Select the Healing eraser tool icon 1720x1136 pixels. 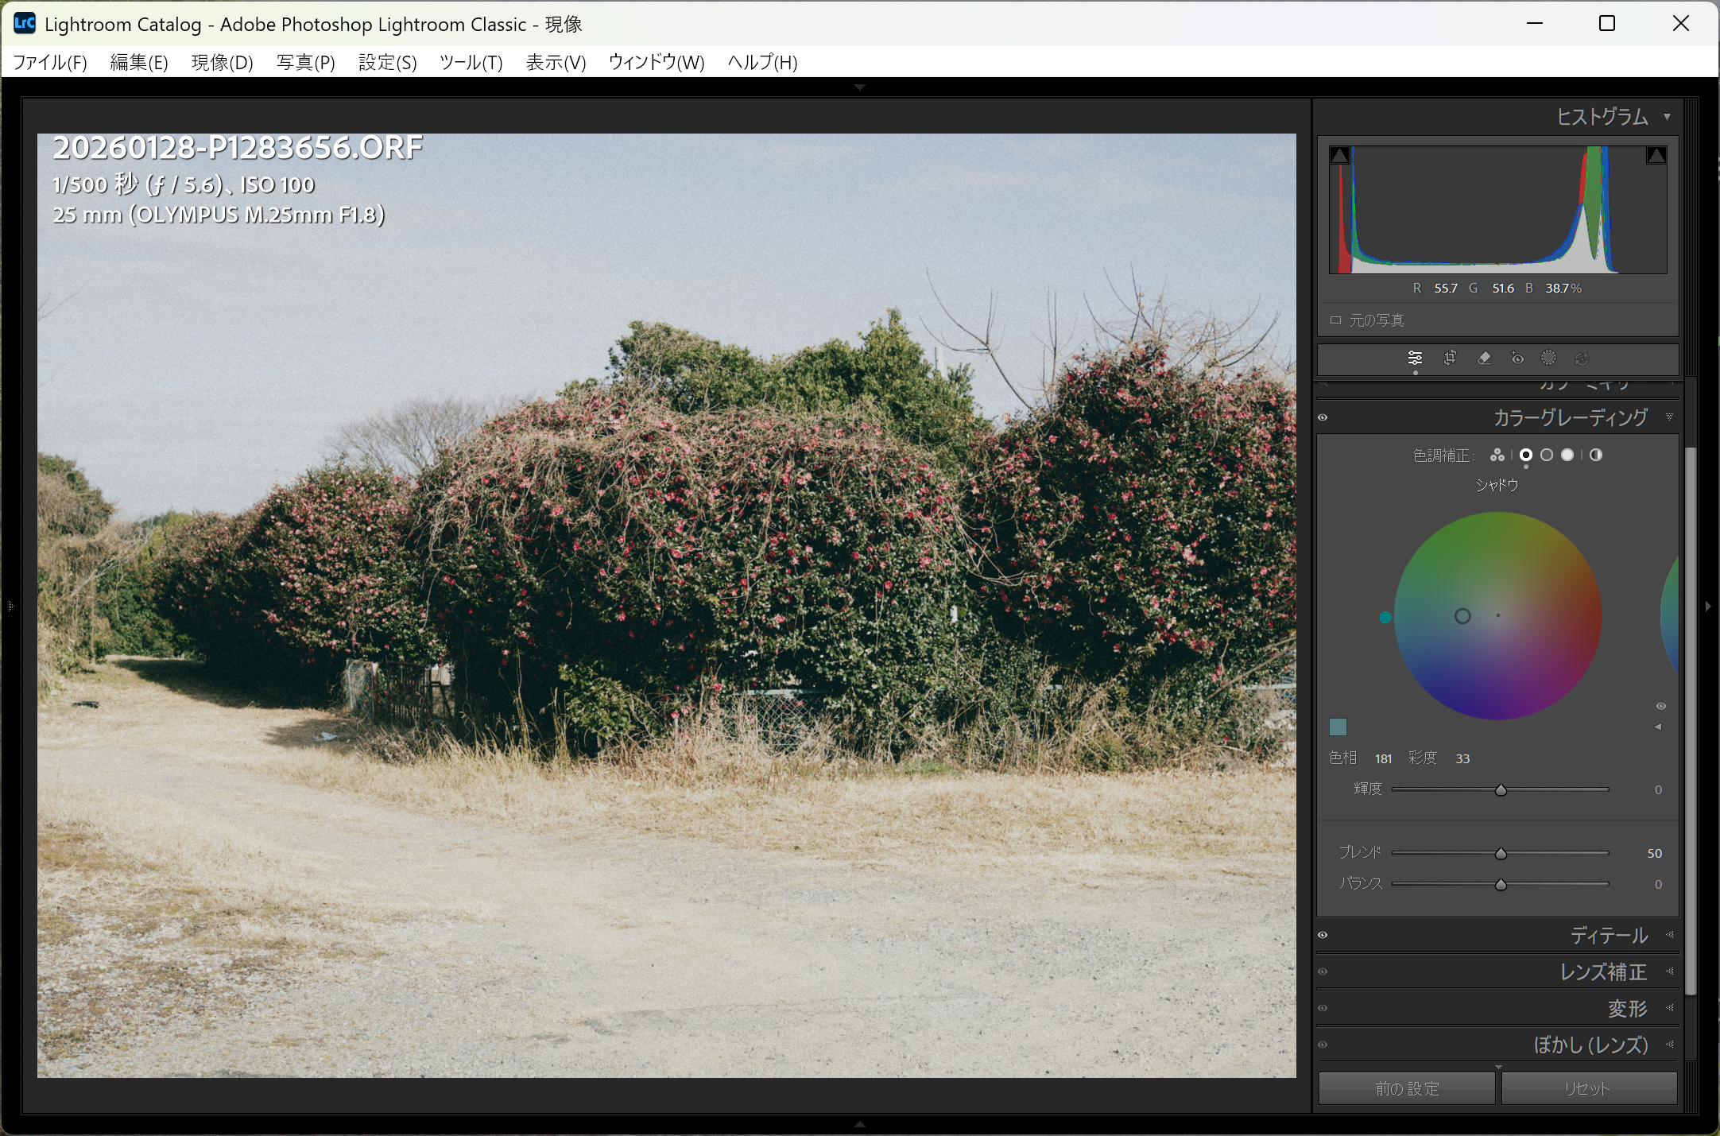[1484, 358]
